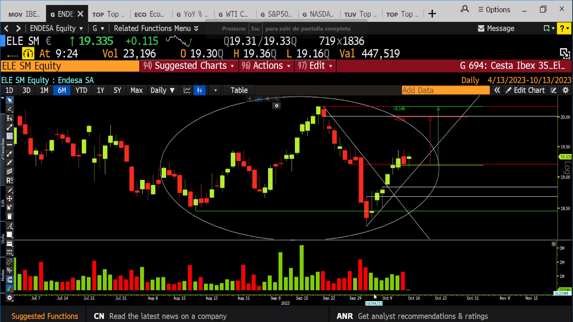The width and height of the screenshot is (573, 322).
Task: Switch to the ECO tab
Action: pyautogui.click(x=150, y=14)
